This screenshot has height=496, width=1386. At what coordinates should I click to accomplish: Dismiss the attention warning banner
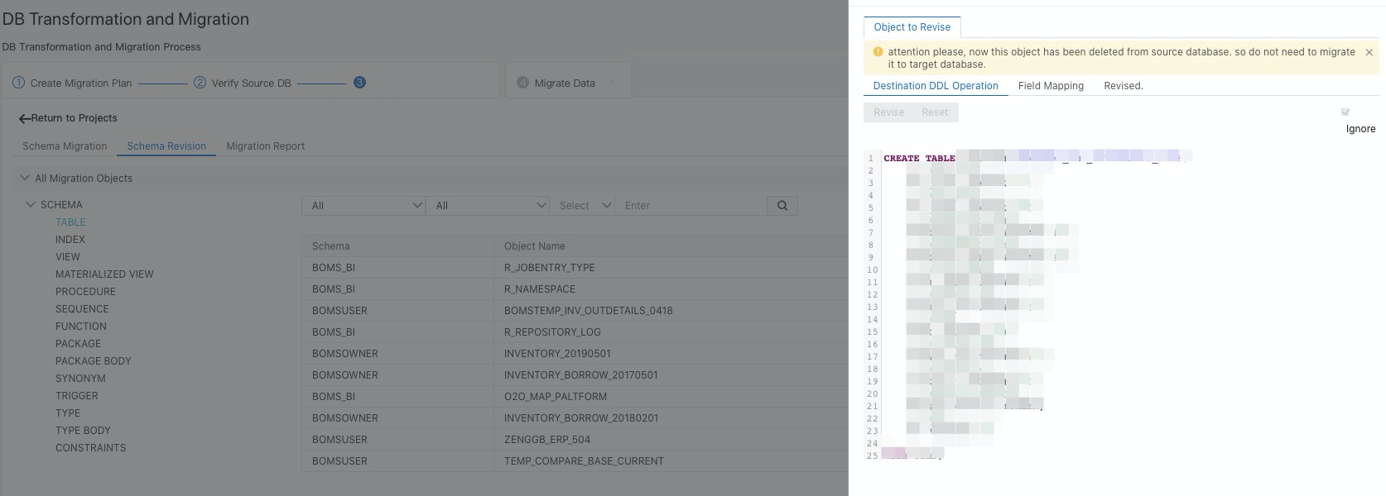coord(1369,52)
